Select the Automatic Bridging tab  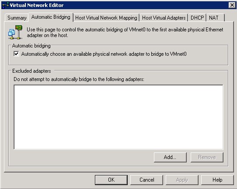pyautogui.click(x=51, y=17)
